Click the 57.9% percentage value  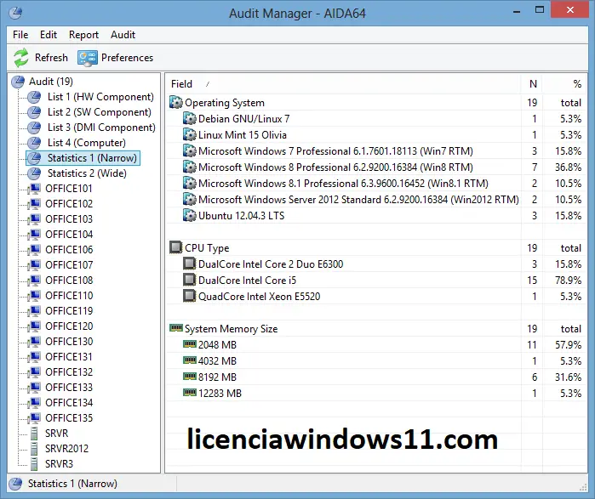click(x=568, y=345)
